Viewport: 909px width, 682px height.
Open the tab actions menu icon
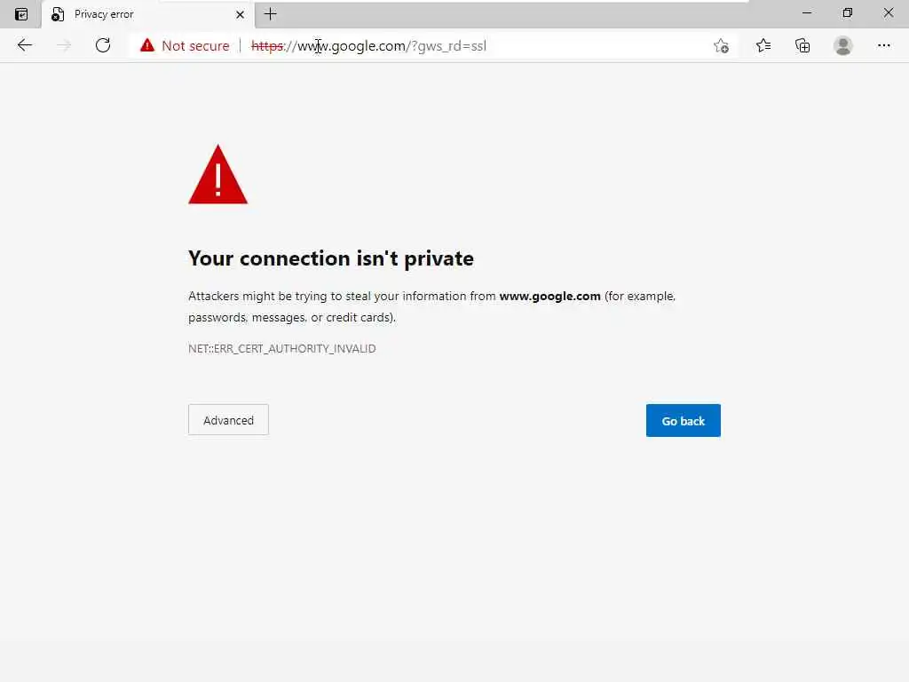tap(21, 14)
